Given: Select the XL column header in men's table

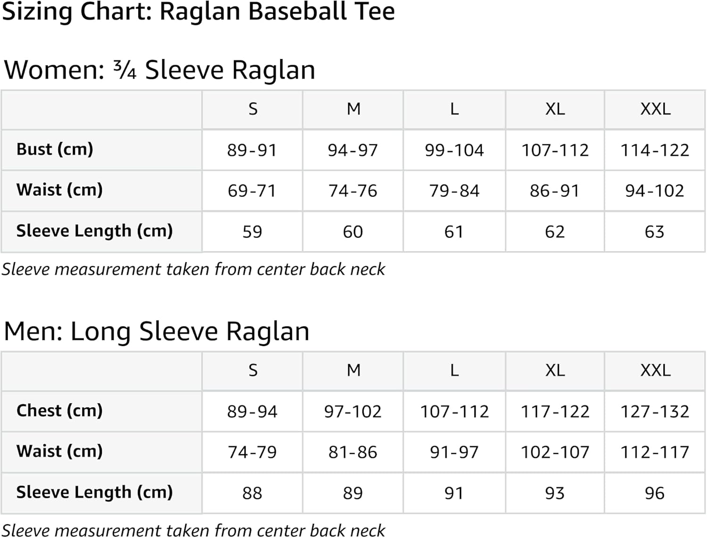Looking at the screenshot, I should coord(555,371).
